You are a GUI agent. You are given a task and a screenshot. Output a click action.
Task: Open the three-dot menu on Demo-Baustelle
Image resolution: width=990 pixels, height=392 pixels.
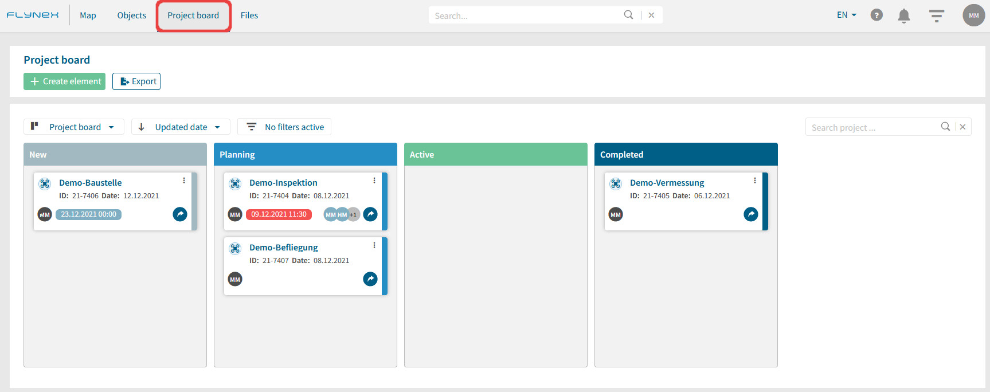point(184,181)
